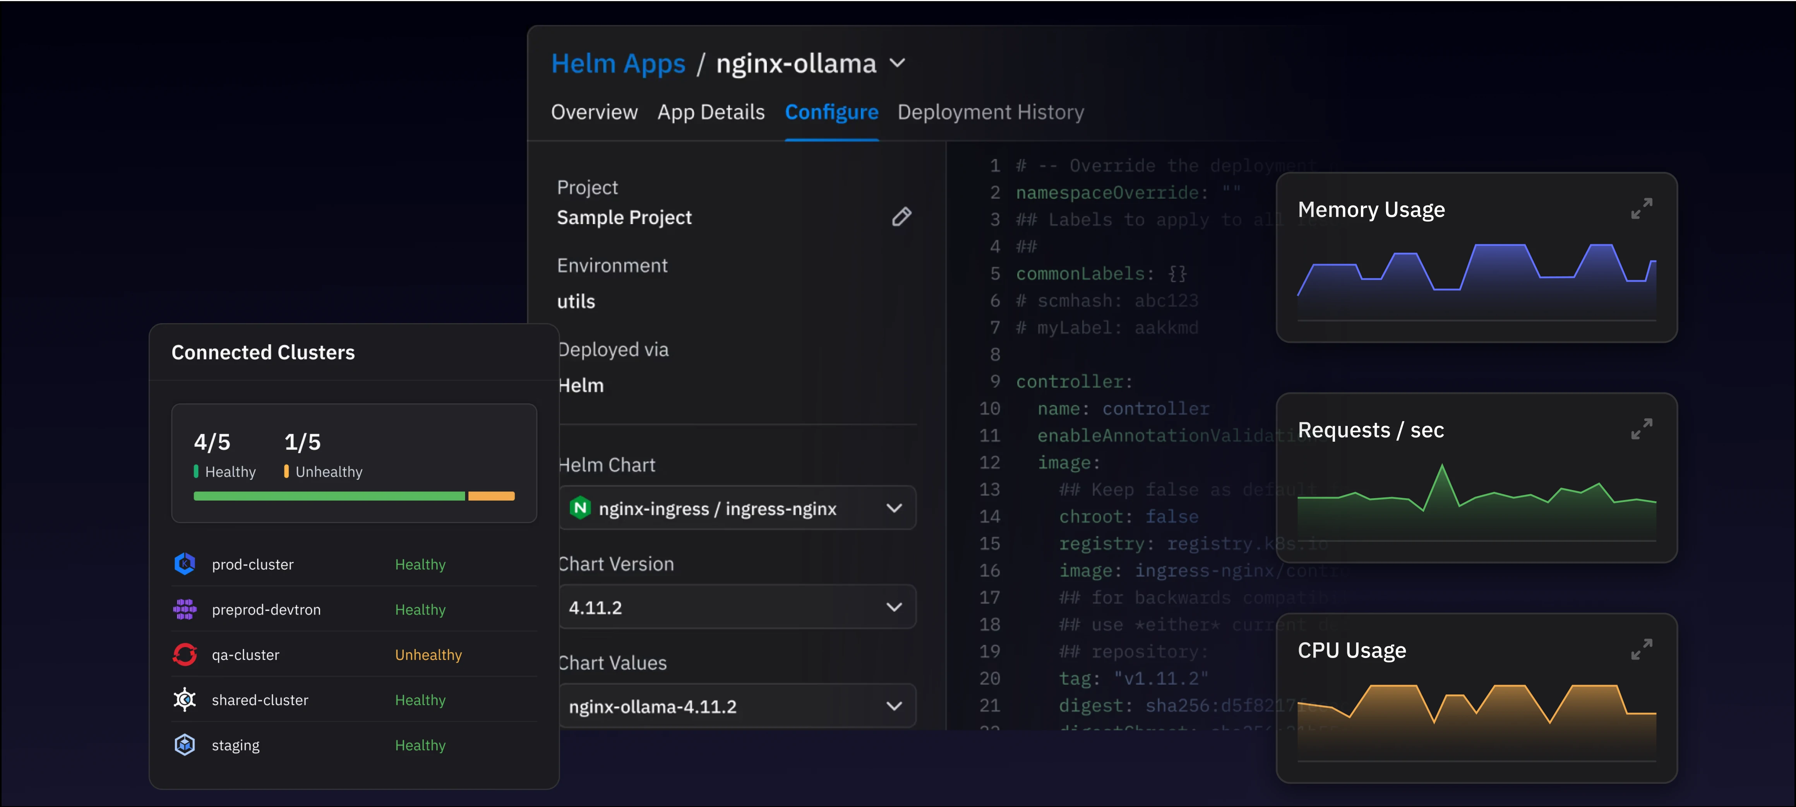Click the nginx logo in the Helm Chart field
This screenshot has width=1796, height=807.
point(580,508)
